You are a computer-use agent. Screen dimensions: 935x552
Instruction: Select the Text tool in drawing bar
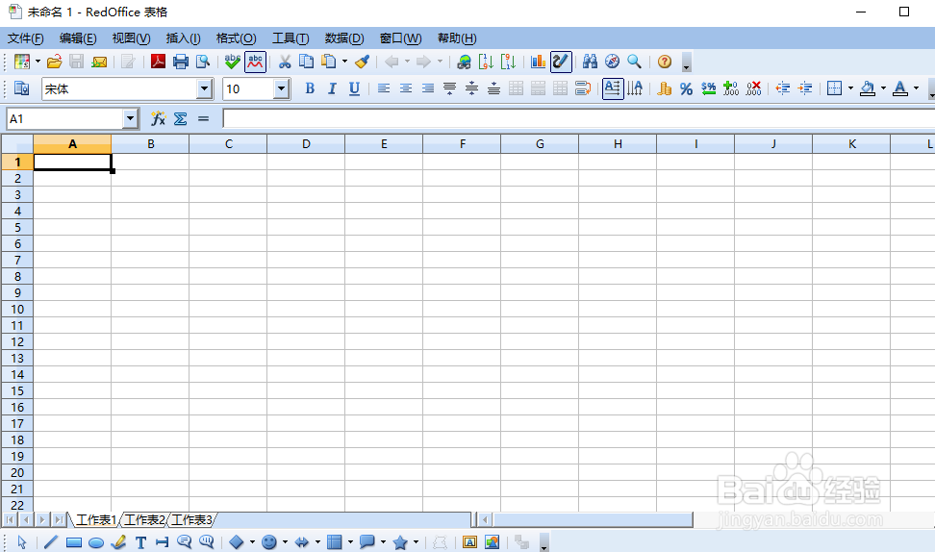pos(140,541)
